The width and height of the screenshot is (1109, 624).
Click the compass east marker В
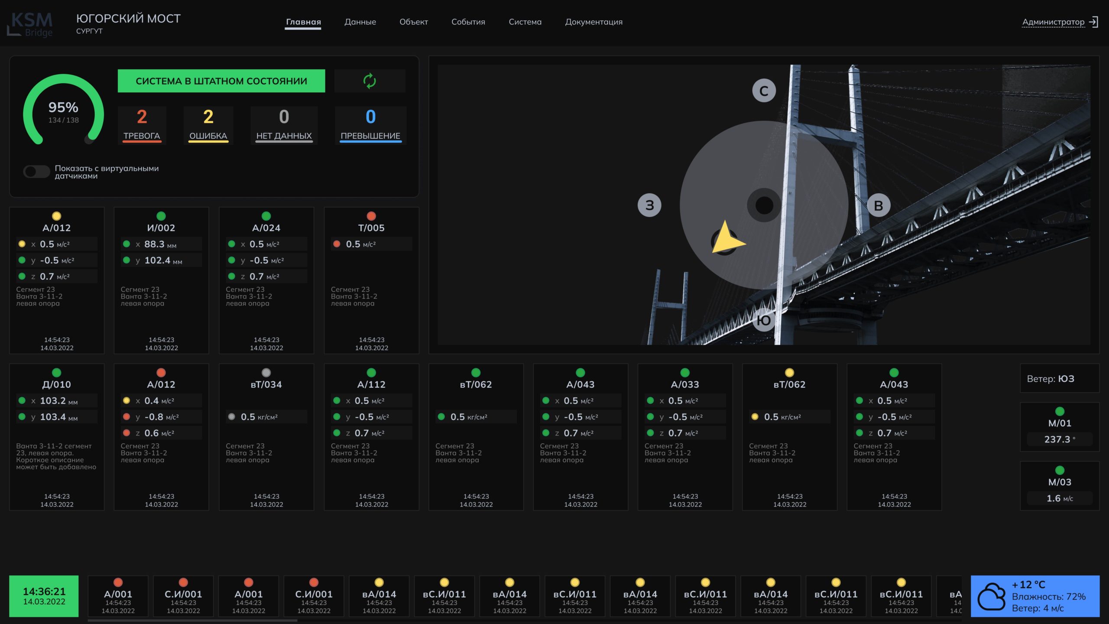(878, 205)
